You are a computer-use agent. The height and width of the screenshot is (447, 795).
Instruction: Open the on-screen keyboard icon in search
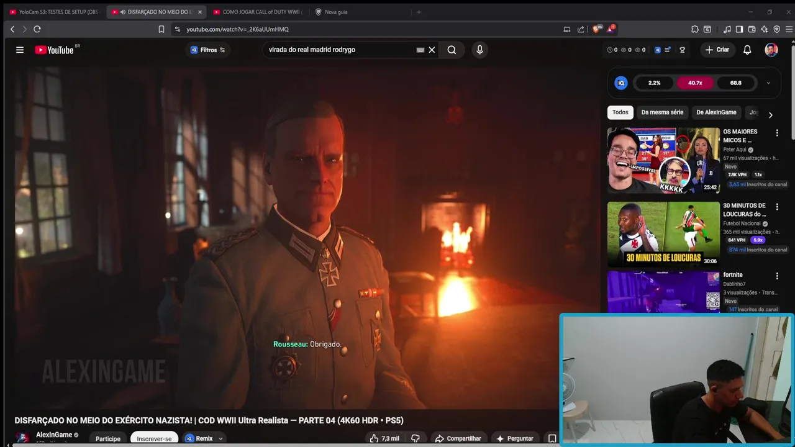tap(420, 50)
